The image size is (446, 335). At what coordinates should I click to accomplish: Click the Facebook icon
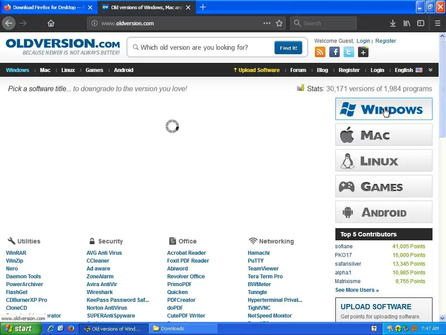[334, 52]
